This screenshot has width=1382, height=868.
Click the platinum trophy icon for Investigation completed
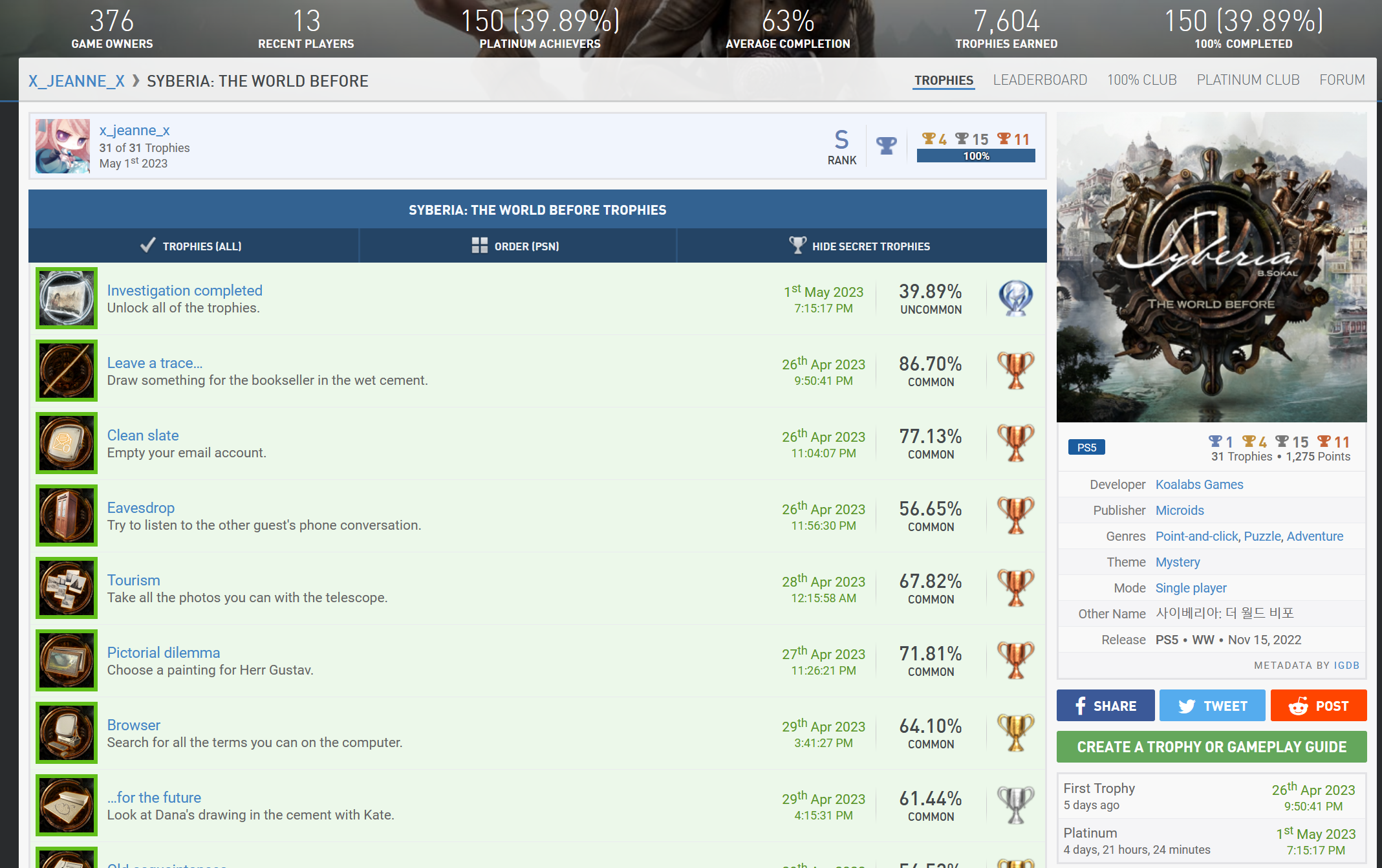click(x=1015, y=298)
